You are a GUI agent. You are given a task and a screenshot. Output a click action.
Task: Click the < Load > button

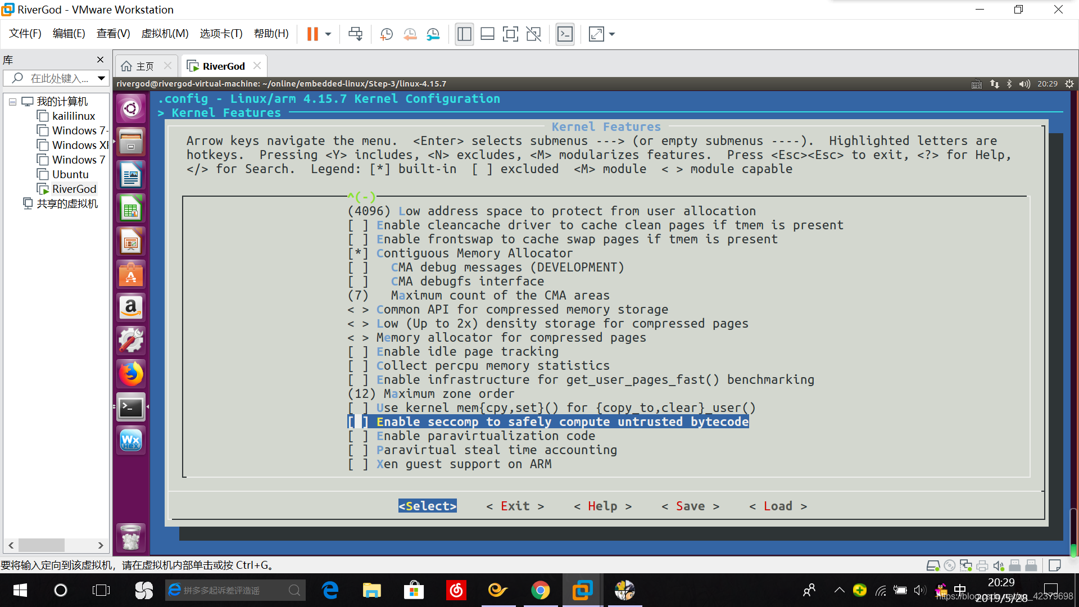click(778, 506)
